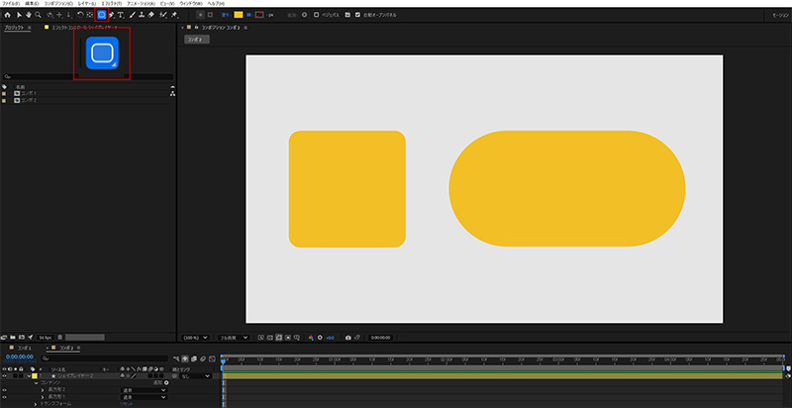This screenshot has height=408, width=792.
Task: Click the Reset link for Transform
Action: click(127, 404)
